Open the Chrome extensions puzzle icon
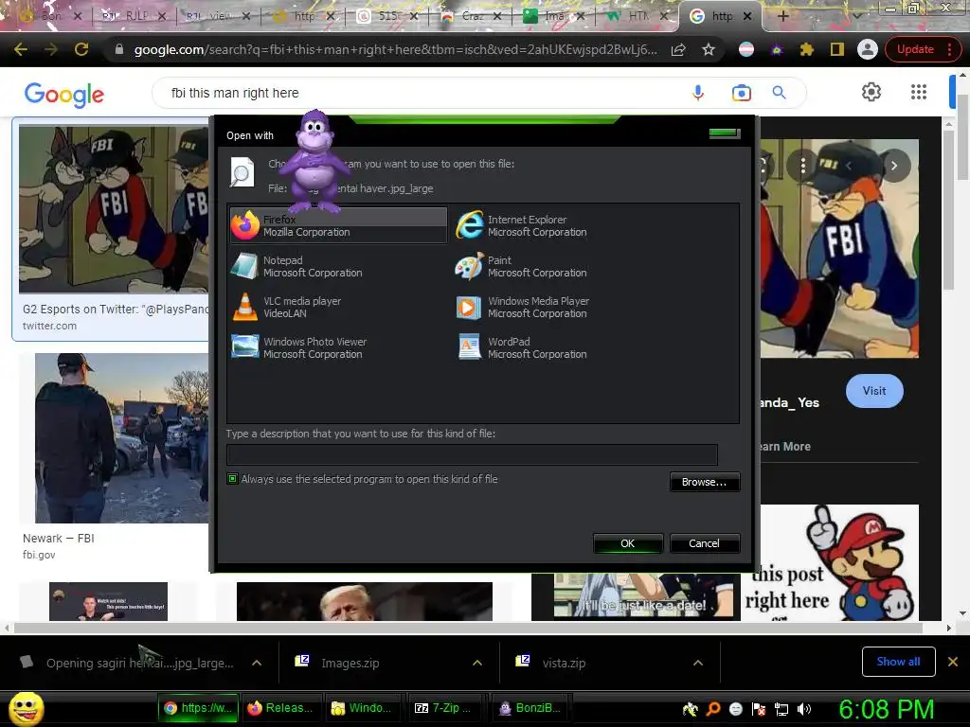The height and width of the screenshot is (727, 970). click(807, 49)
